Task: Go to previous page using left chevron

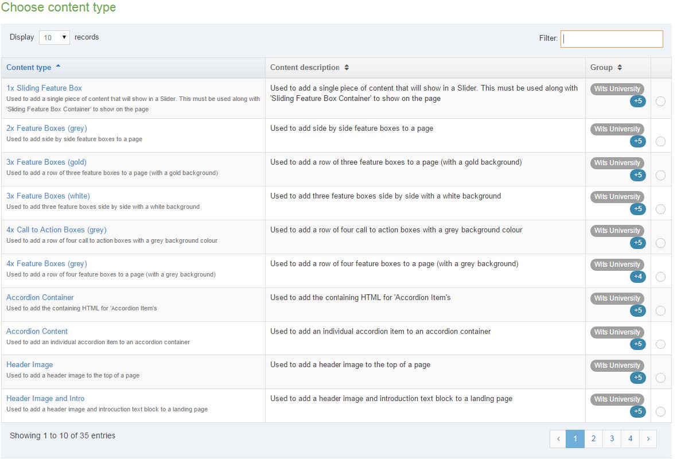Action: tap(558, 439)
